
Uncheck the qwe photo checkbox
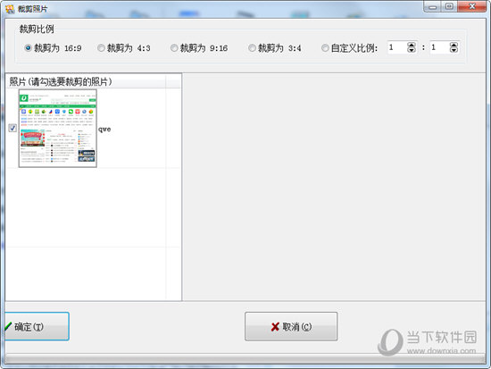tap(12, 128)
